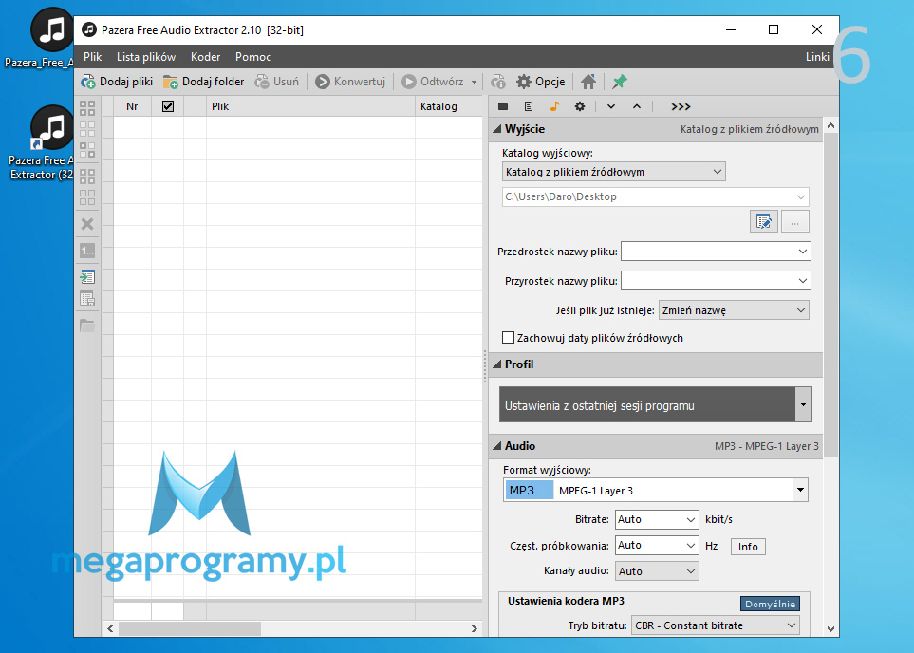Open the profile dropdown Ustawienia z ostatniej sesji
Image resolution: width=914 pixels, height=653 pixels.
803,404
